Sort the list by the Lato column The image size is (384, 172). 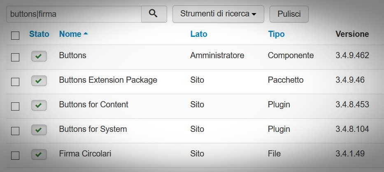pos(199,34)
